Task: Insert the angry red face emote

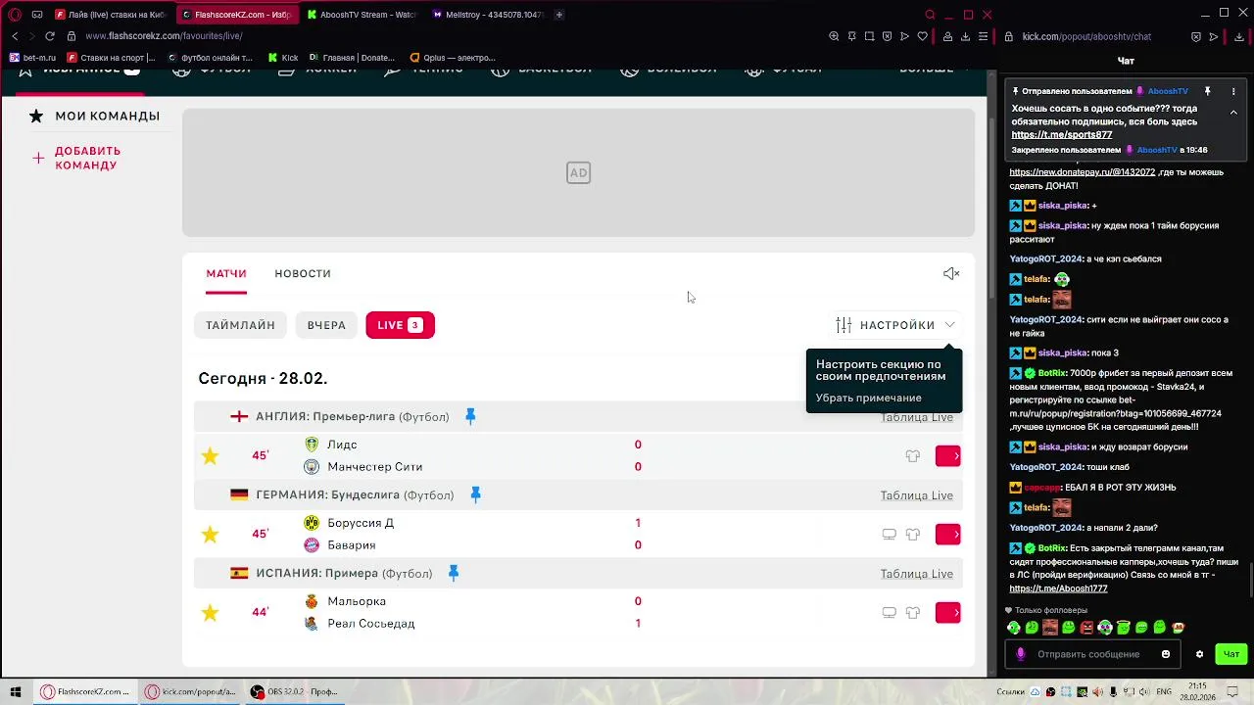Action: 1086,628
